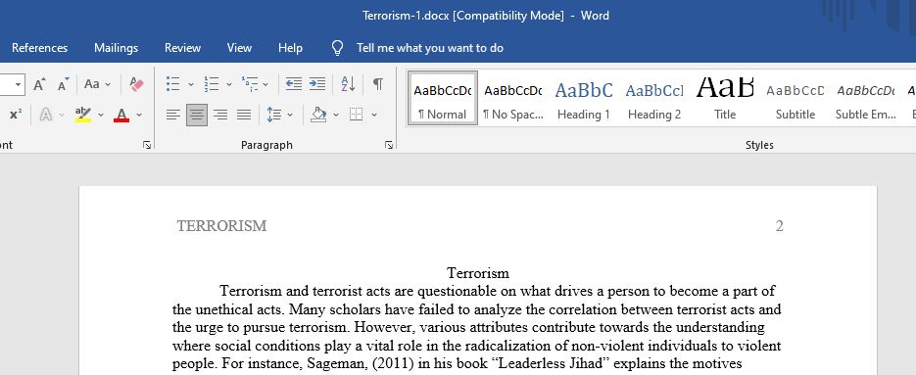This screenshot has width=916, height=375.
Task: Toggle center alignment
Action: pos(197,115)
